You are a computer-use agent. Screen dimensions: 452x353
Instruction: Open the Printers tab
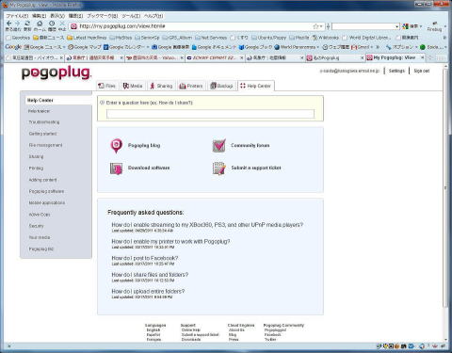(x=191, y=86)
